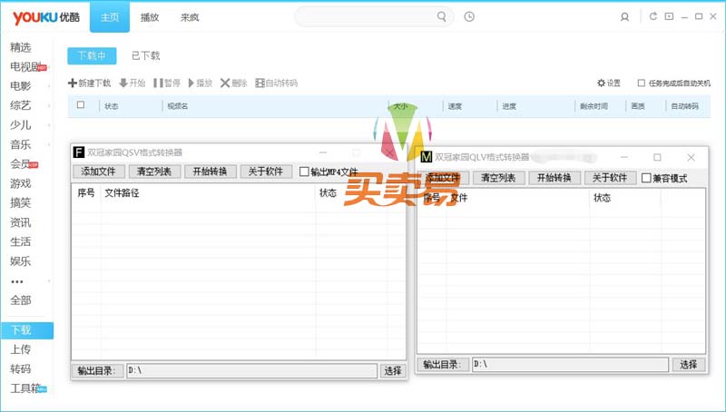This screenshot has height=412, width=726.
Task: Switch to the 播放 tab
Action: click(x=150, y=17)
